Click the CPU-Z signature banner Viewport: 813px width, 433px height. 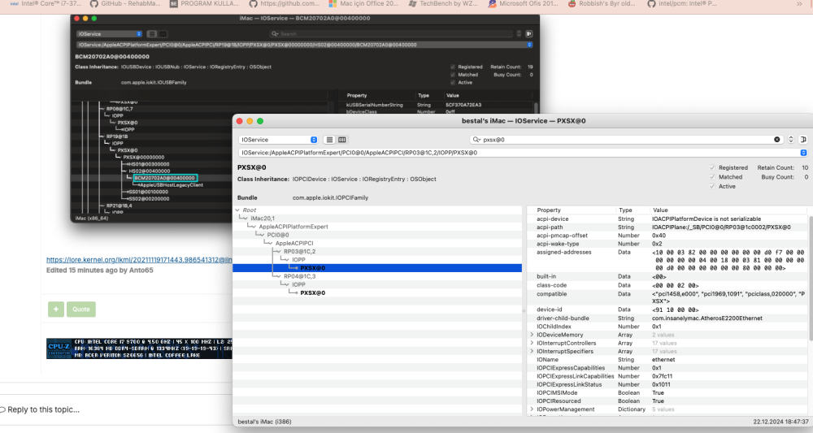click(139, 349)
